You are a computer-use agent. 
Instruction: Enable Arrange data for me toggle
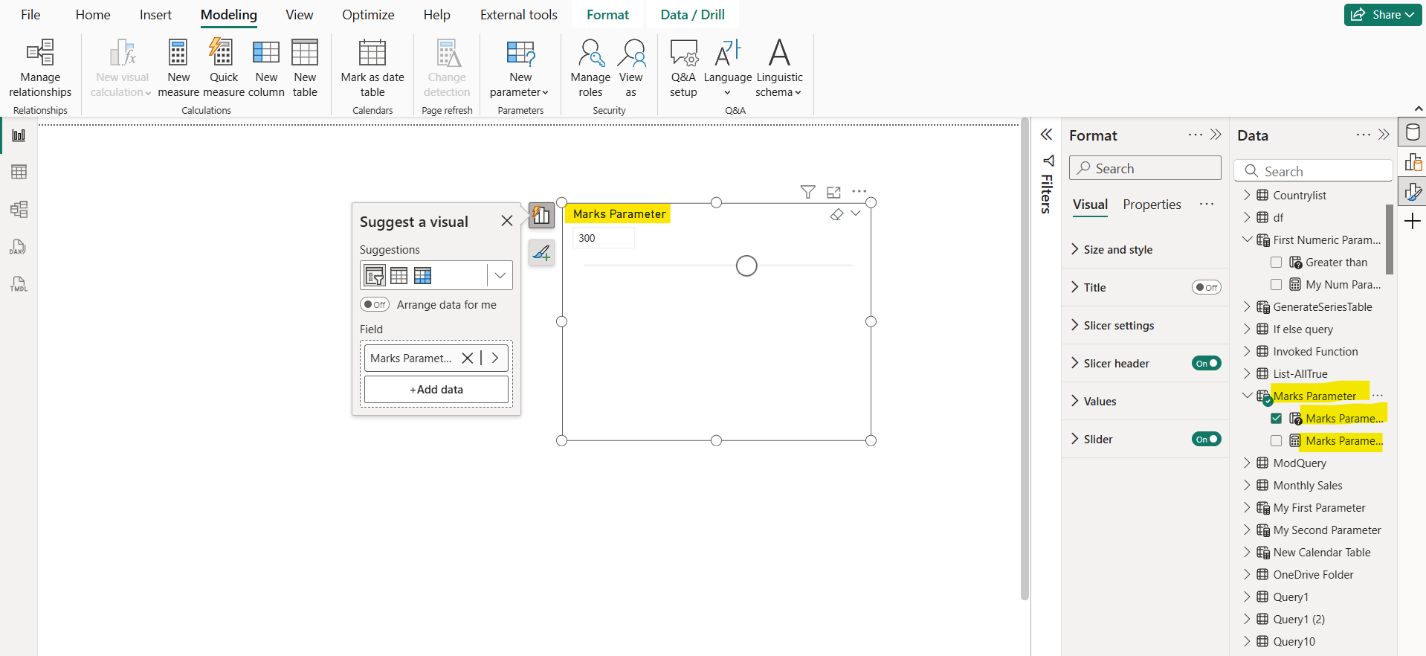[x=375, y=305]
